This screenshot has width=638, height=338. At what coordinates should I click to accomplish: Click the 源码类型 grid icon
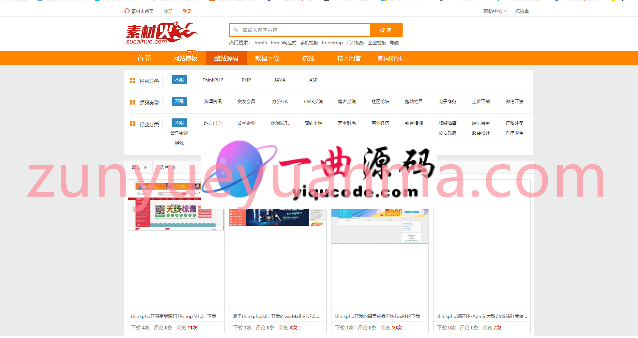(132, 102)
